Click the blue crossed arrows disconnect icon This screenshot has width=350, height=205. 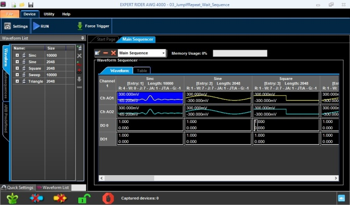click(36, 198)
